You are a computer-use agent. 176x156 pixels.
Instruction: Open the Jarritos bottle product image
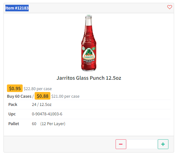coord(89,43)
